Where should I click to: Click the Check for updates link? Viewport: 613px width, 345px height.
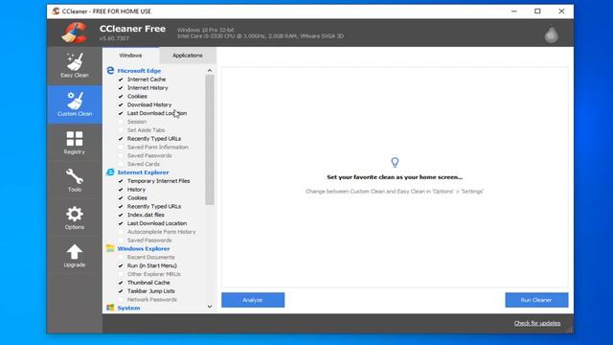pos(537,323)
